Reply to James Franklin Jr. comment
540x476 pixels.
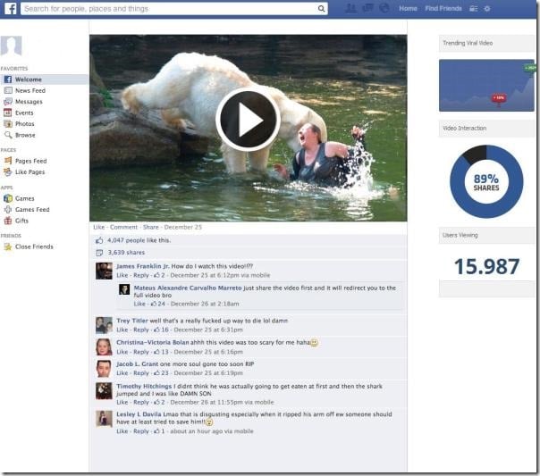(x=141, y=275)
